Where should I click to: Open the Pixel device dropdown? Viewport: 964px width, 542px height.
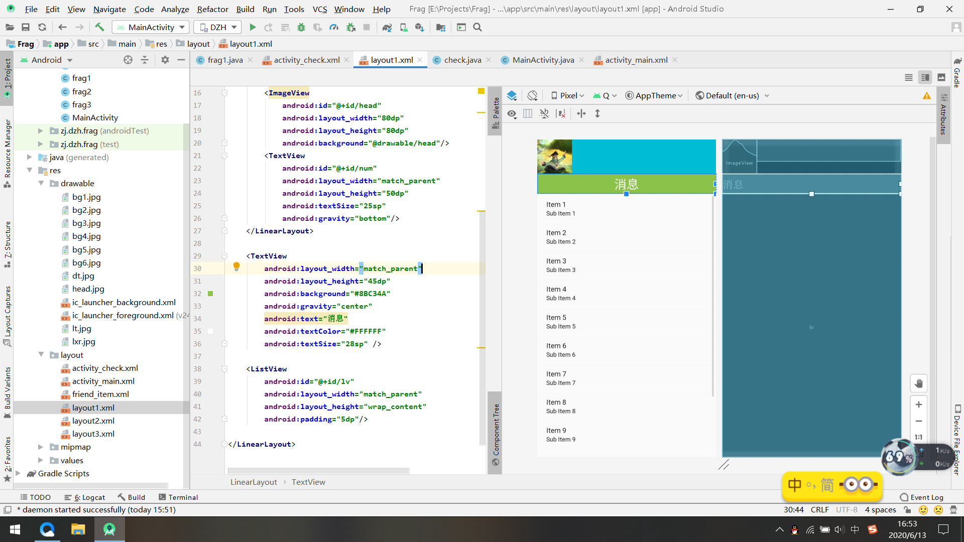click(566, 95)
